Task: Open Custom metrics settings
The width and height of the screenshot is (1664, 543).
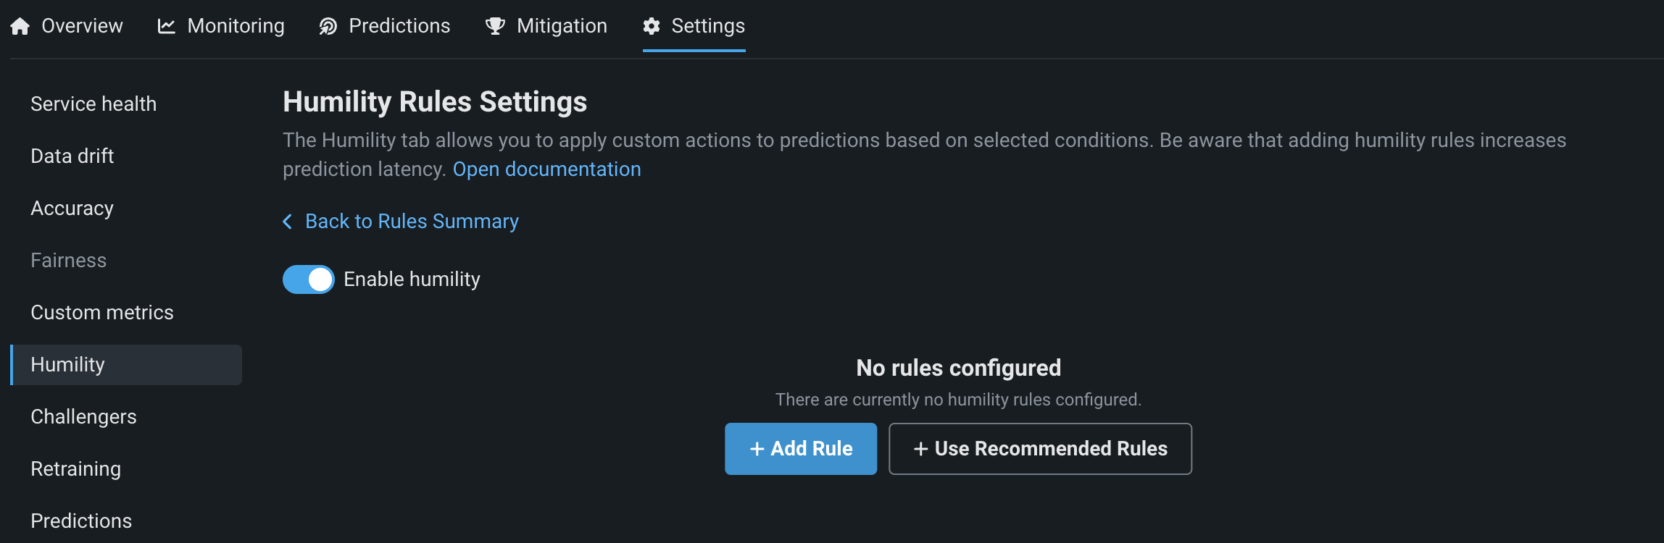Action: [102, 313]
